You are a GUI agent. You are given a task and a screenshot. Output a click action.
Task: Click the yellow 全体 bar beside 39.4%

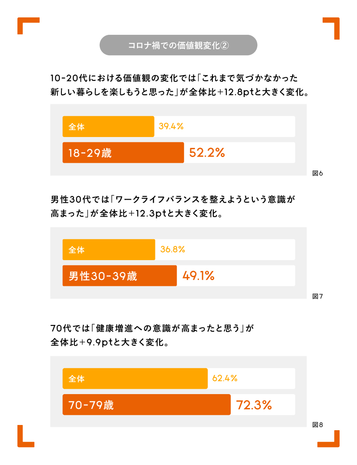click(x=108, y=127)
